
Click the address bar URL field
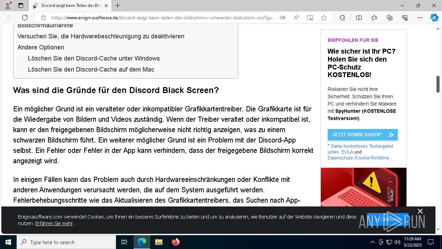click(x=163, y=18)
